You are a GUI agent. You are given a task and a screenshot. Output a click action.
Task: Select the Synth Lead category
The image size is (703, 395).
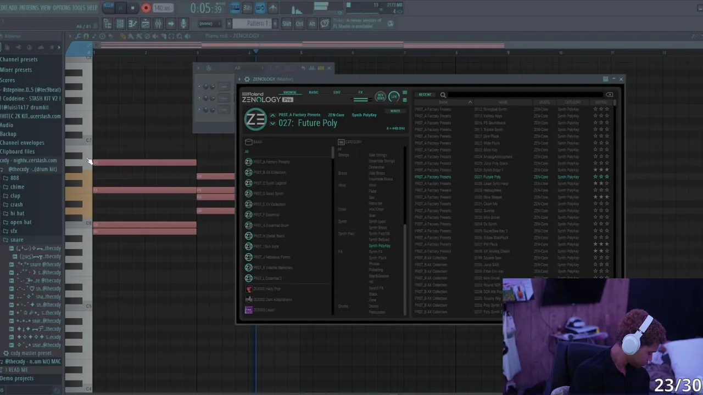pos(377,222)
